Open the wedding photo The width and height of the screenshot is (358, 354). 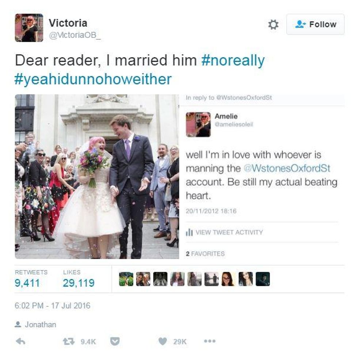pyautogui.click(x=97, y=177)
